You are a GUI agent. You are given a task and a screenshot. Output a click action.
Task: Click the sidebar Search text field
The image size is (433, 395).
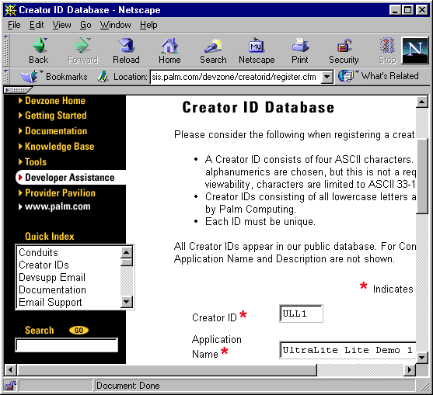67,345
